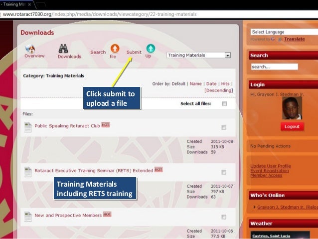This screenshot has height=239, width=318.
Task: Open the Overview home icon
Action: point(30,48)
